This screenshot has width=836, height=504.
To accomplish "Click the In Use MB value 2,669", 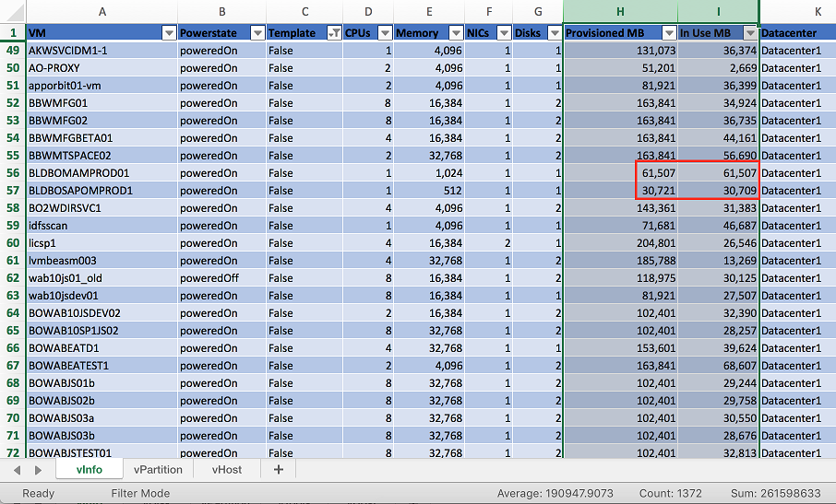I will [718, 68].
